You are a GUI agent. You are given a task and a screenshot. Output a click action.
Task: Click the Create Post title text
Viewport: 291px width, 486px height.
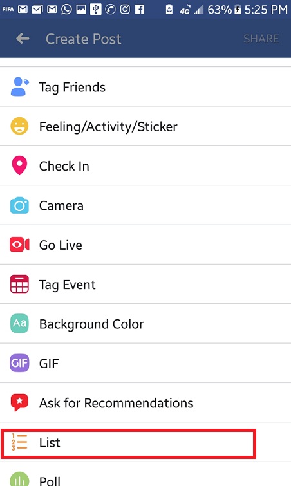83,39
